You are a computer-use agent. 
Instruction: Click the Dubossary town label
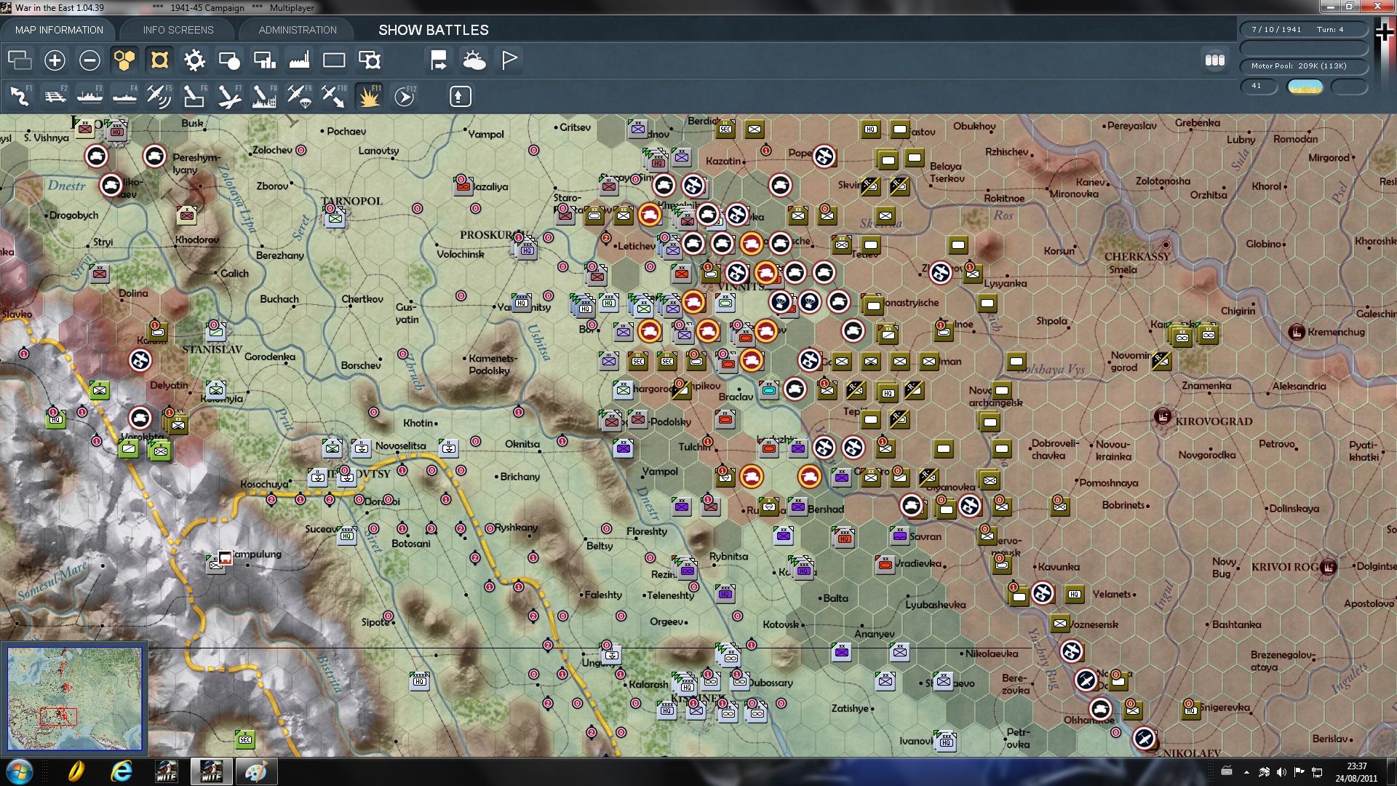point(771,683)
